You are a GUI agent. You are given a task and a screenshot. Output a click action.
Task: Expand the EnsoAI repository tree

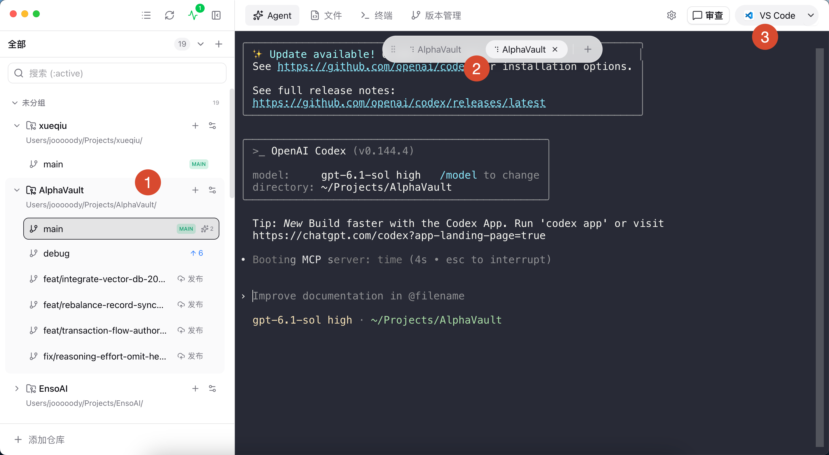17,389
